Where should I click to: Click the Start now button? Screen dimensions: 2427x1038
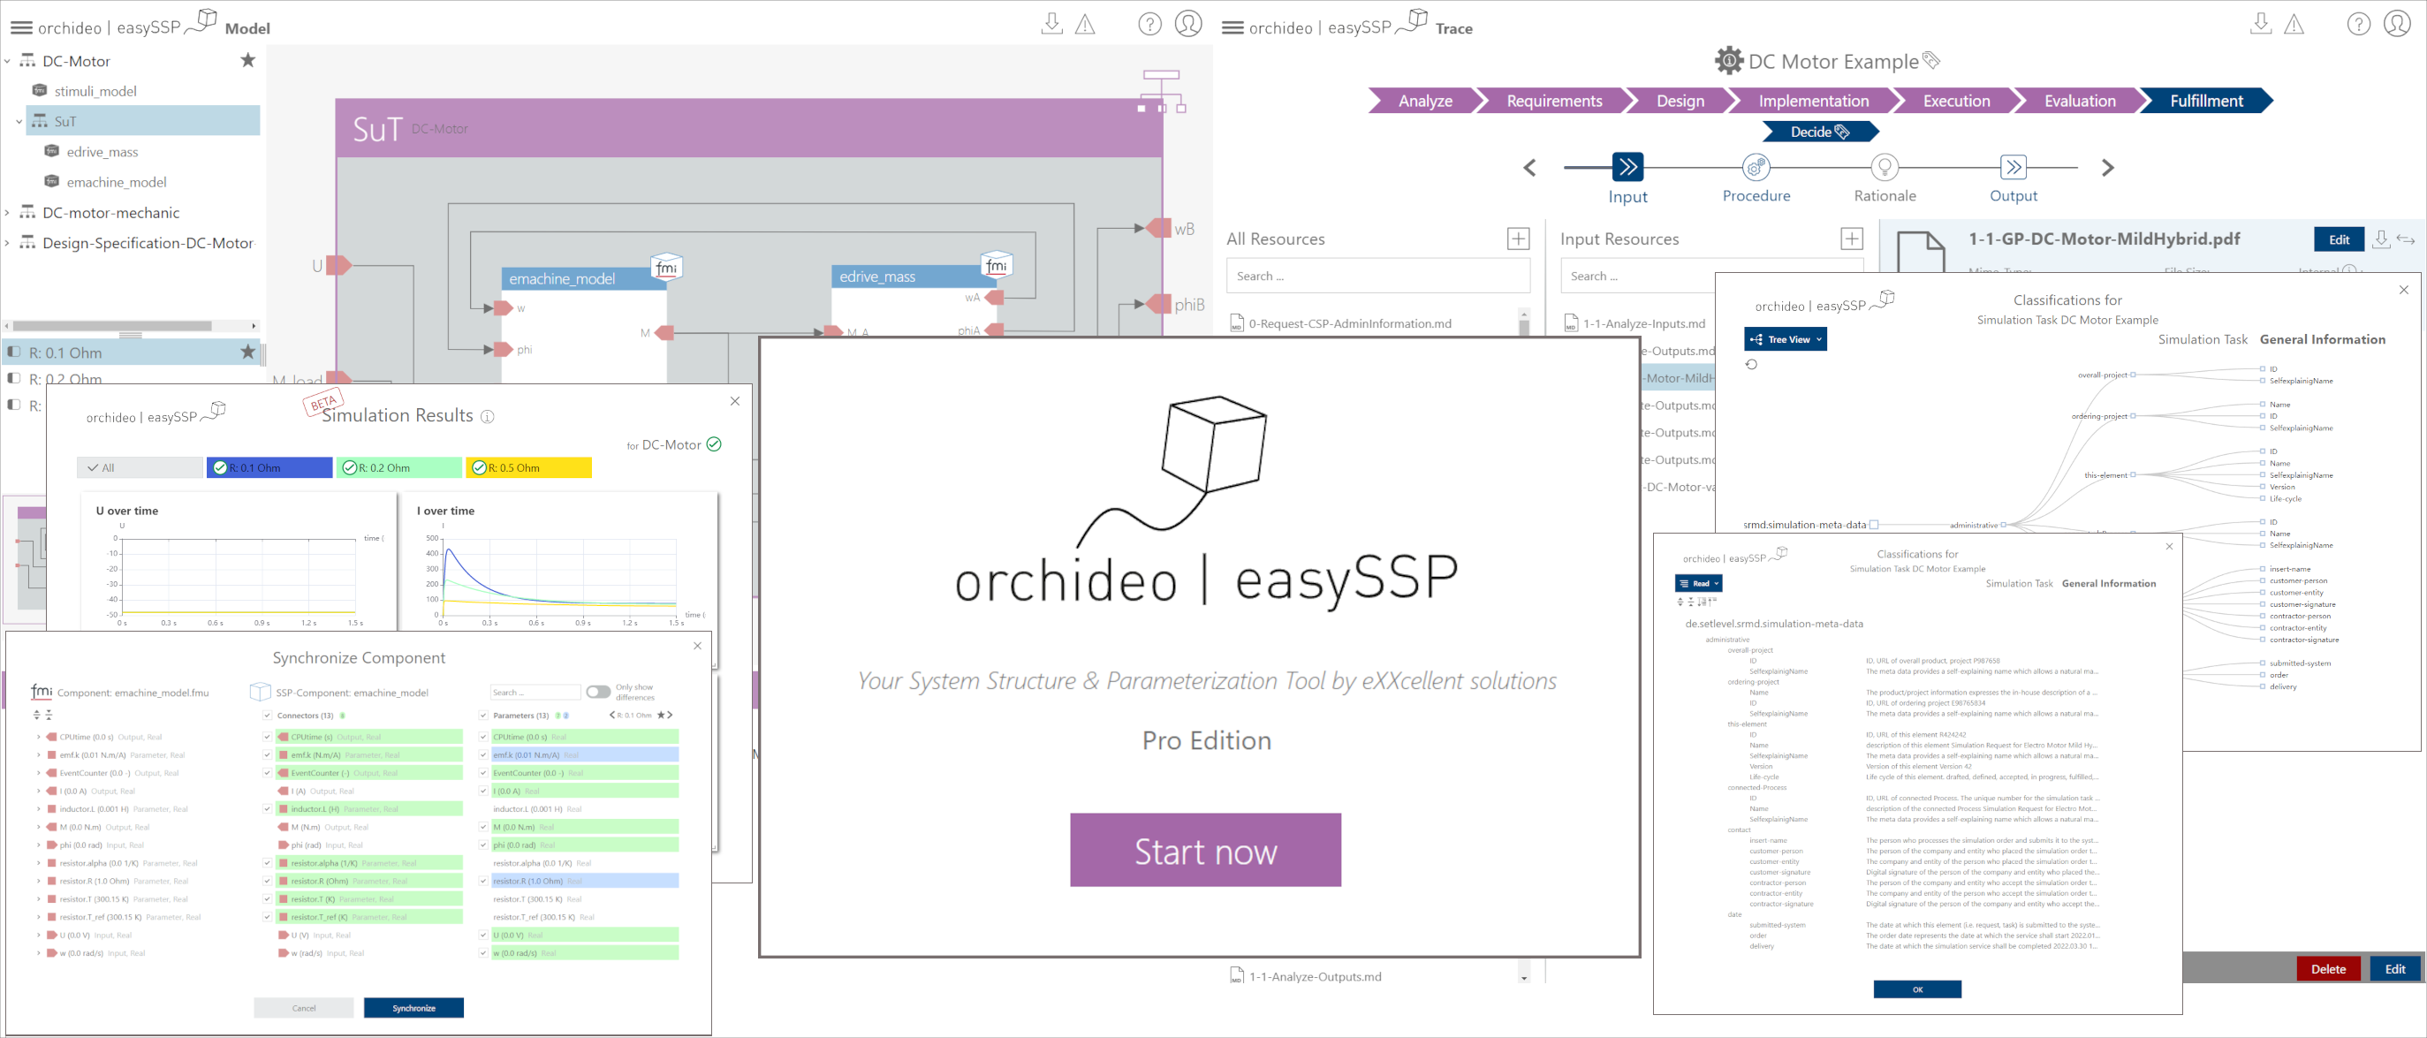1205,851
